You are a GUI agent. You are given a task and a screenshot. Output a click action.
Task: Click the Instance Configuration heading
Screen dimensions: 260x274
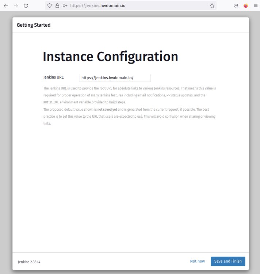(110, 57)
